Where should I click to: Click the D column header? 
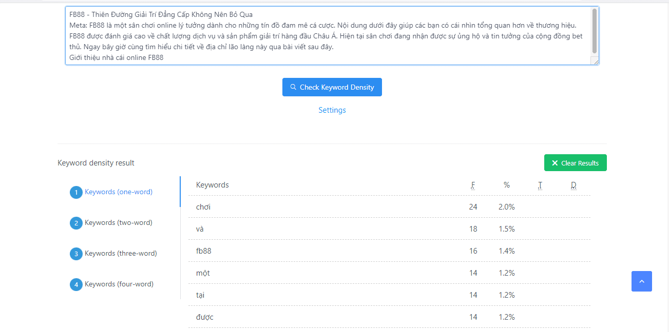[x=574, y=185]
